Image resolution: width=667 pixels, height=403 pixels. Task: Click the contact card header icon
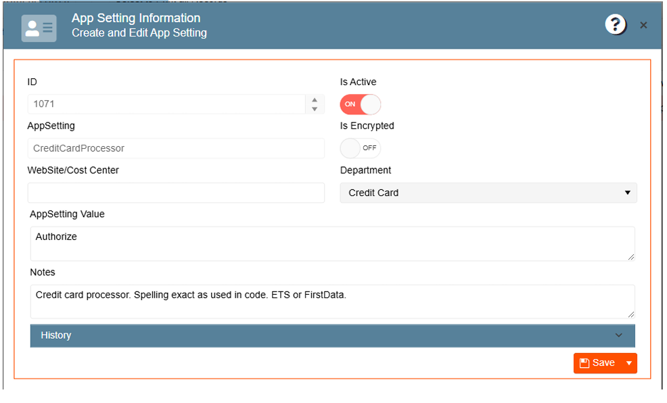coord(39,27)
